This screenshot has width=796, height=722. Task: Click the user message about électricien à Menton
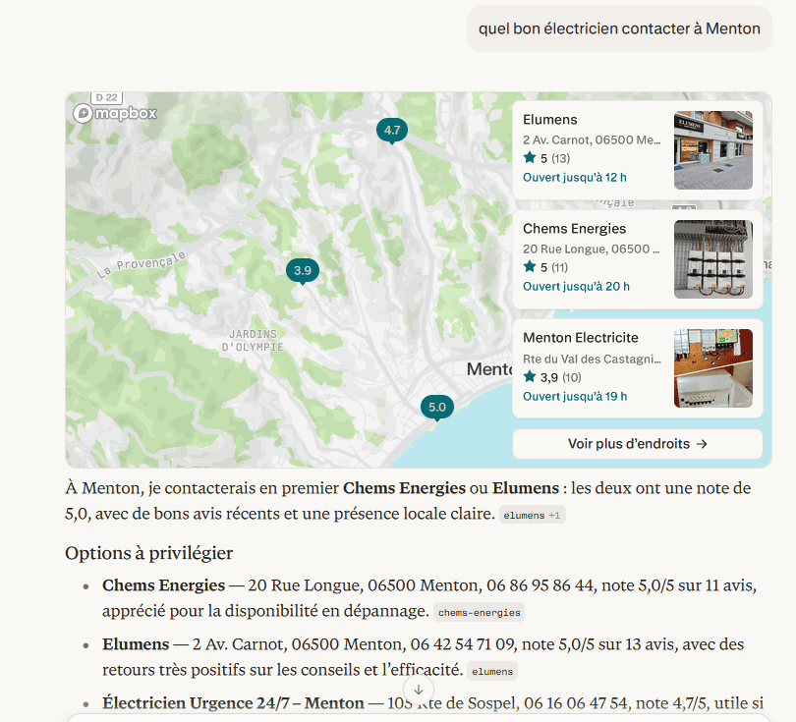619,28
